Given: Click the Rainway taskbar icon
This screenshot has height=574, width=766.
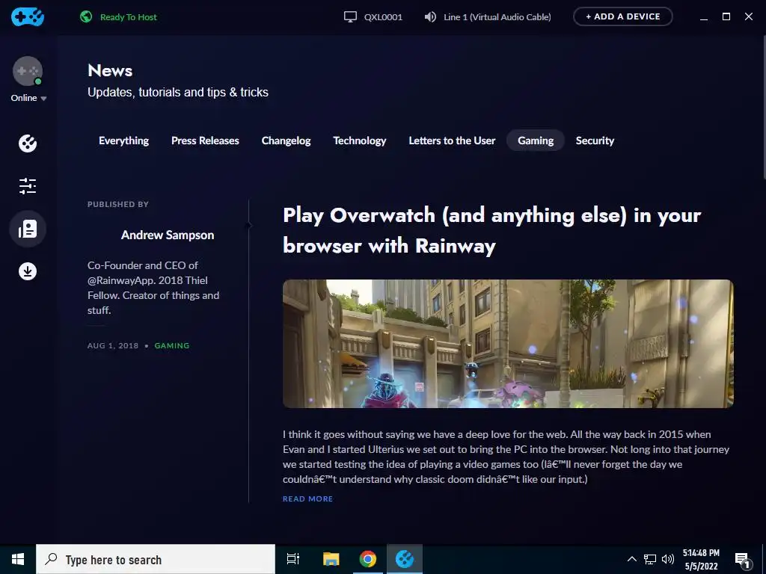Looking at the screenshot, I should click(405, 559).
